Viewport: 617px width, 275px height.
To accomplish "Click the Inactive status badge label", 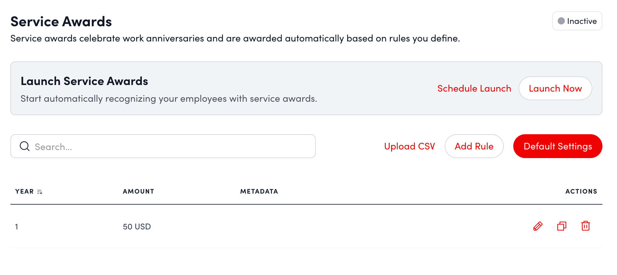I will 582,21.
